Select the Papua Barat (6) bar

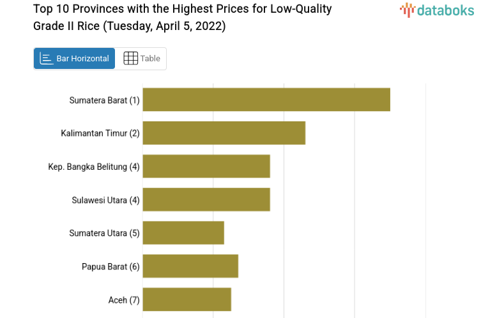coord(190,266)
